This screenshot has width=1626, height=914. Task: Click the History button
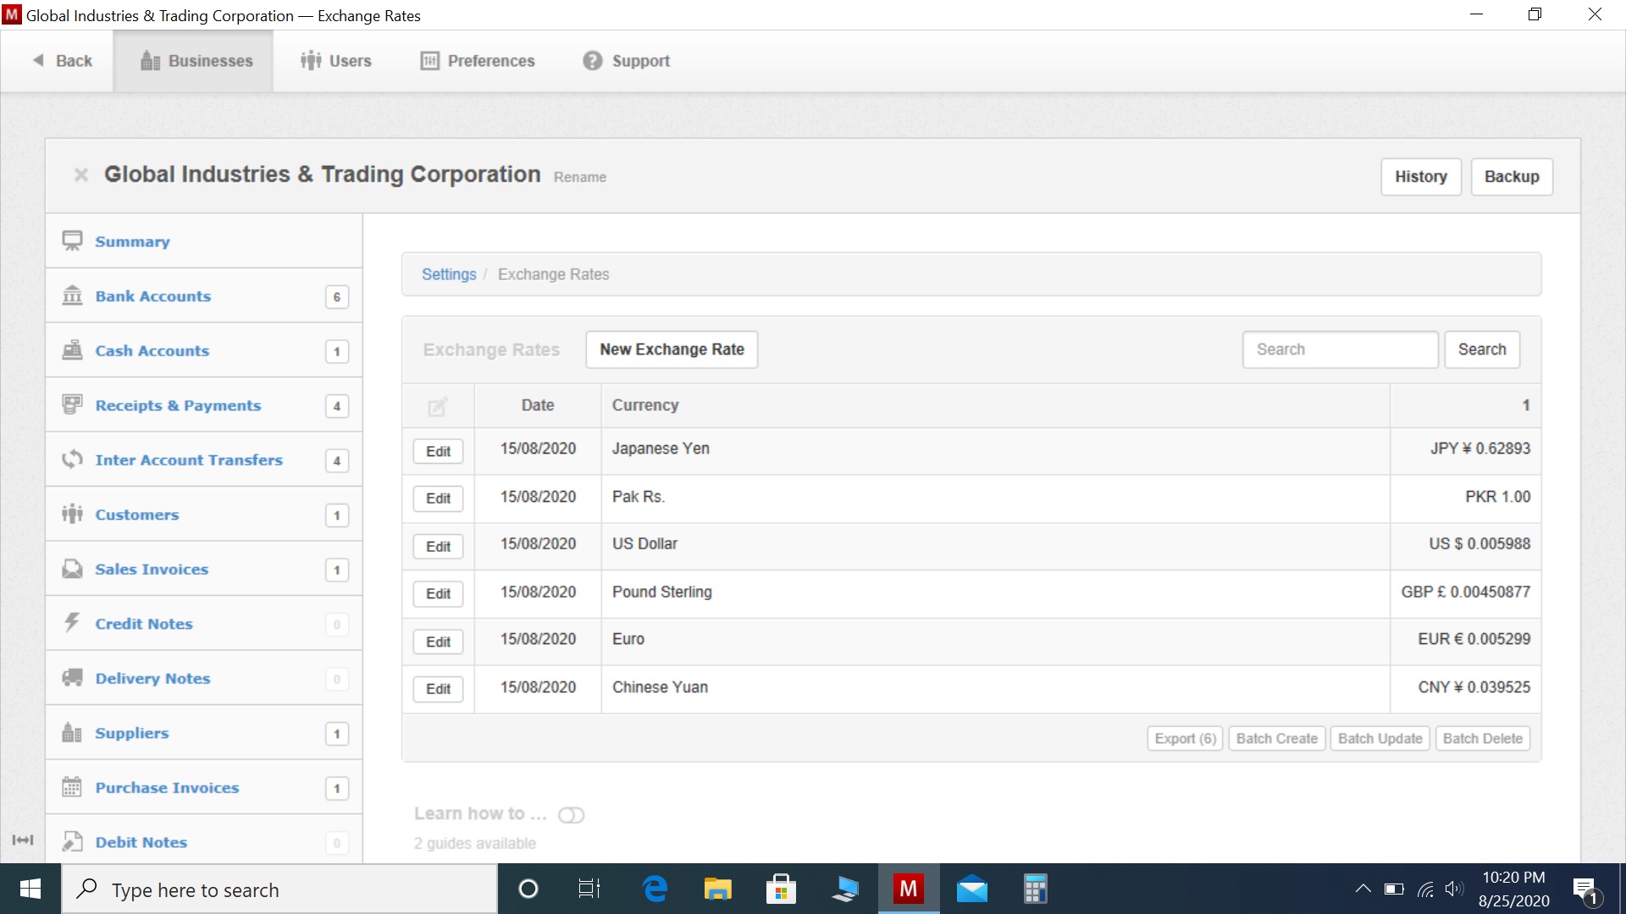[x=1421, y=177]
